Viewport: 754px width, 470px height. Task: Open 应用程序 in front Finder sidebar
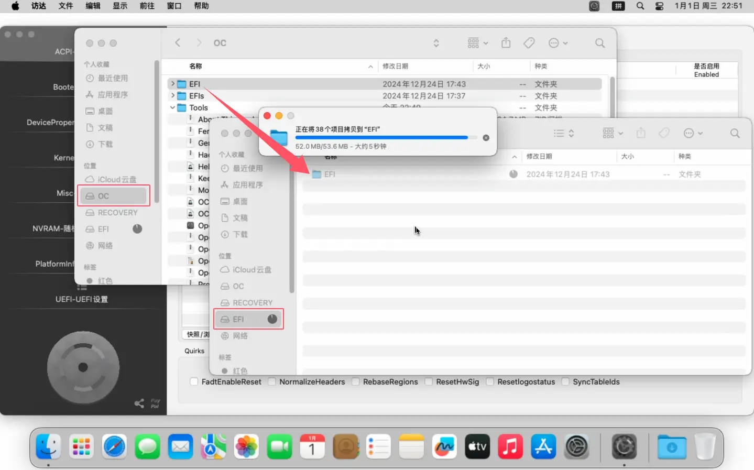(248, 184)
